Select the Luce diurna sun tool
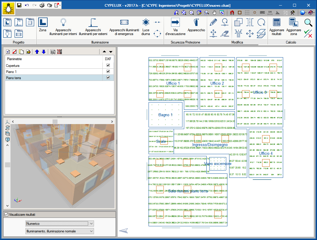Image resolution: width=317 pixels, height=240 pixels. click(146, 27)
